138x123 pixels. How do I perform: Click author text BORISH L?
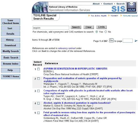[49, 71]
